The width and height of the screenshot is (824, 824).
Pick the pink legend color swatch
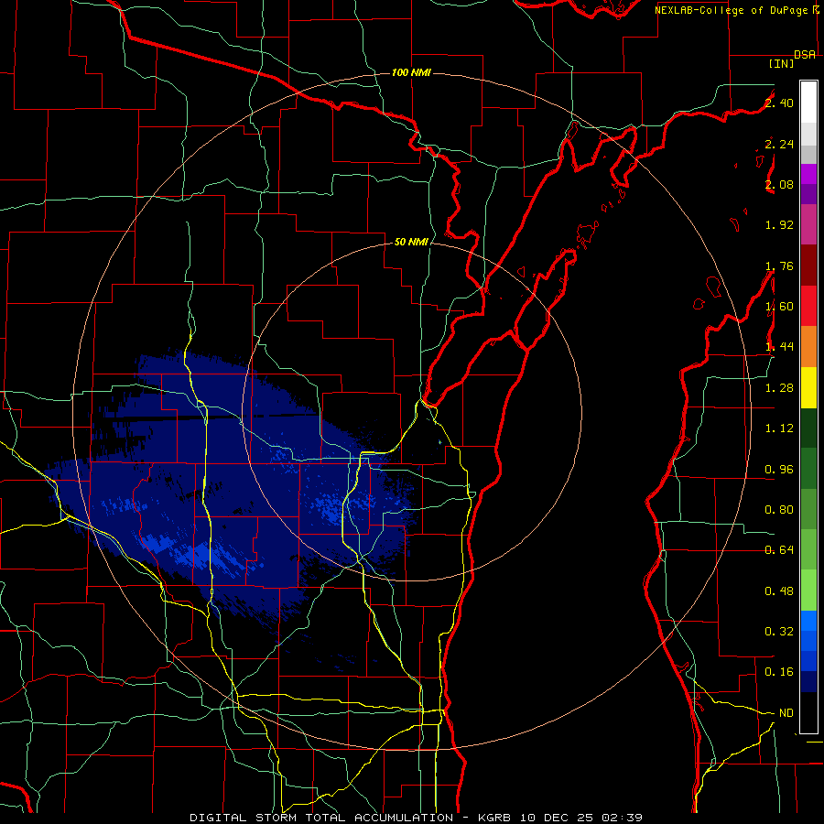tap(808, 225)
